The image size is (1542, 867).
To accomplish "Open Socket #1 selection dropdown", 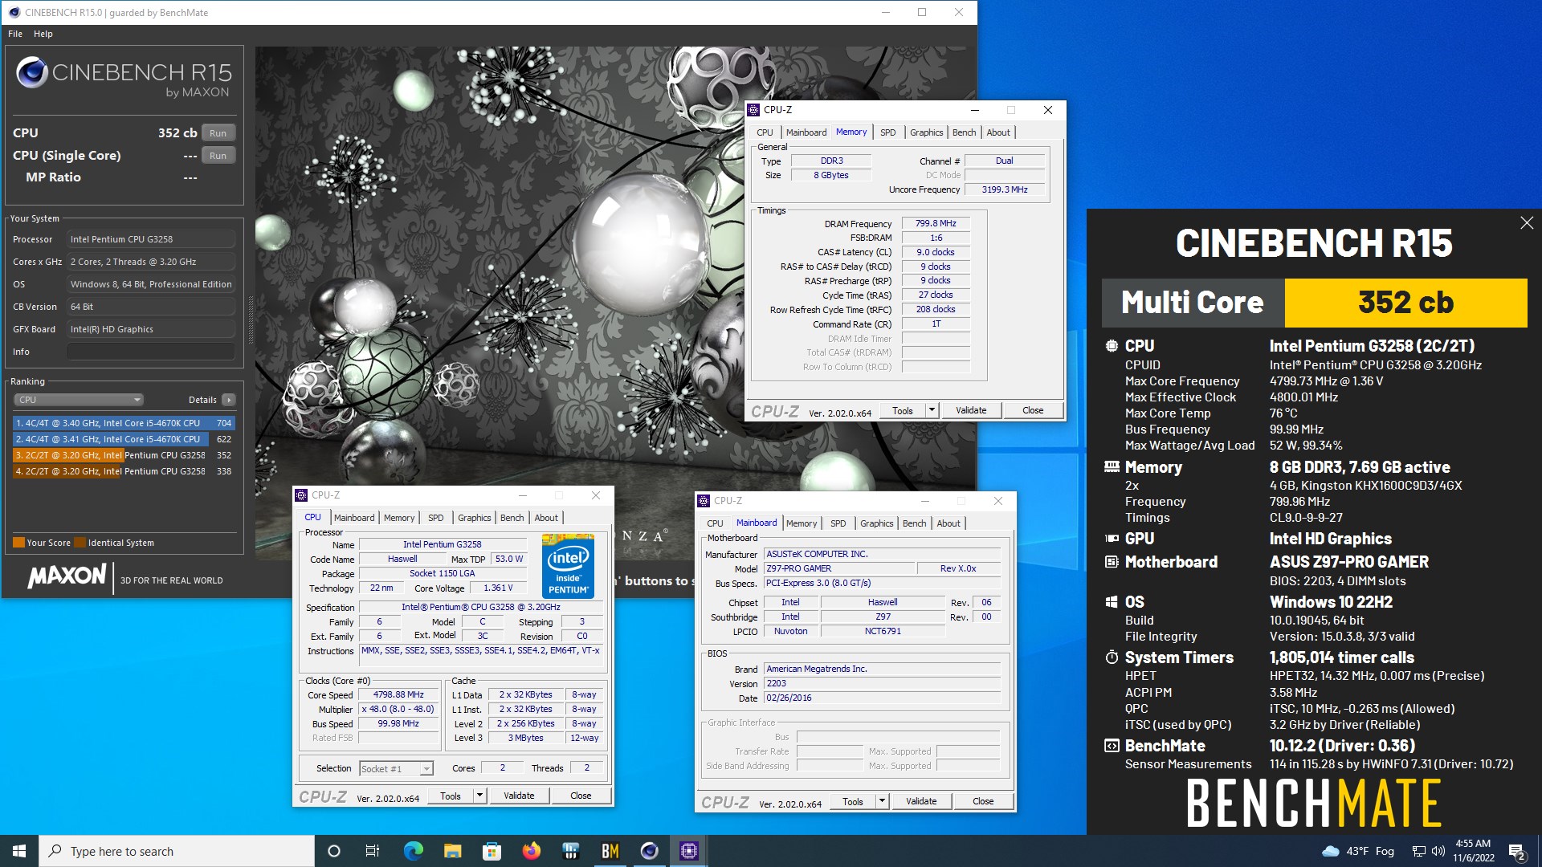I will 397,769.
